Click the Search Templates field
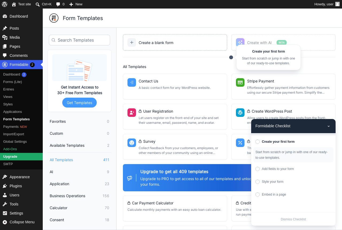 click(x=79, y=40)
